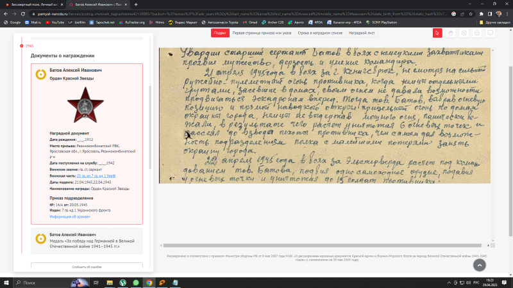Click the handwritten award document image

pos(324,116)
